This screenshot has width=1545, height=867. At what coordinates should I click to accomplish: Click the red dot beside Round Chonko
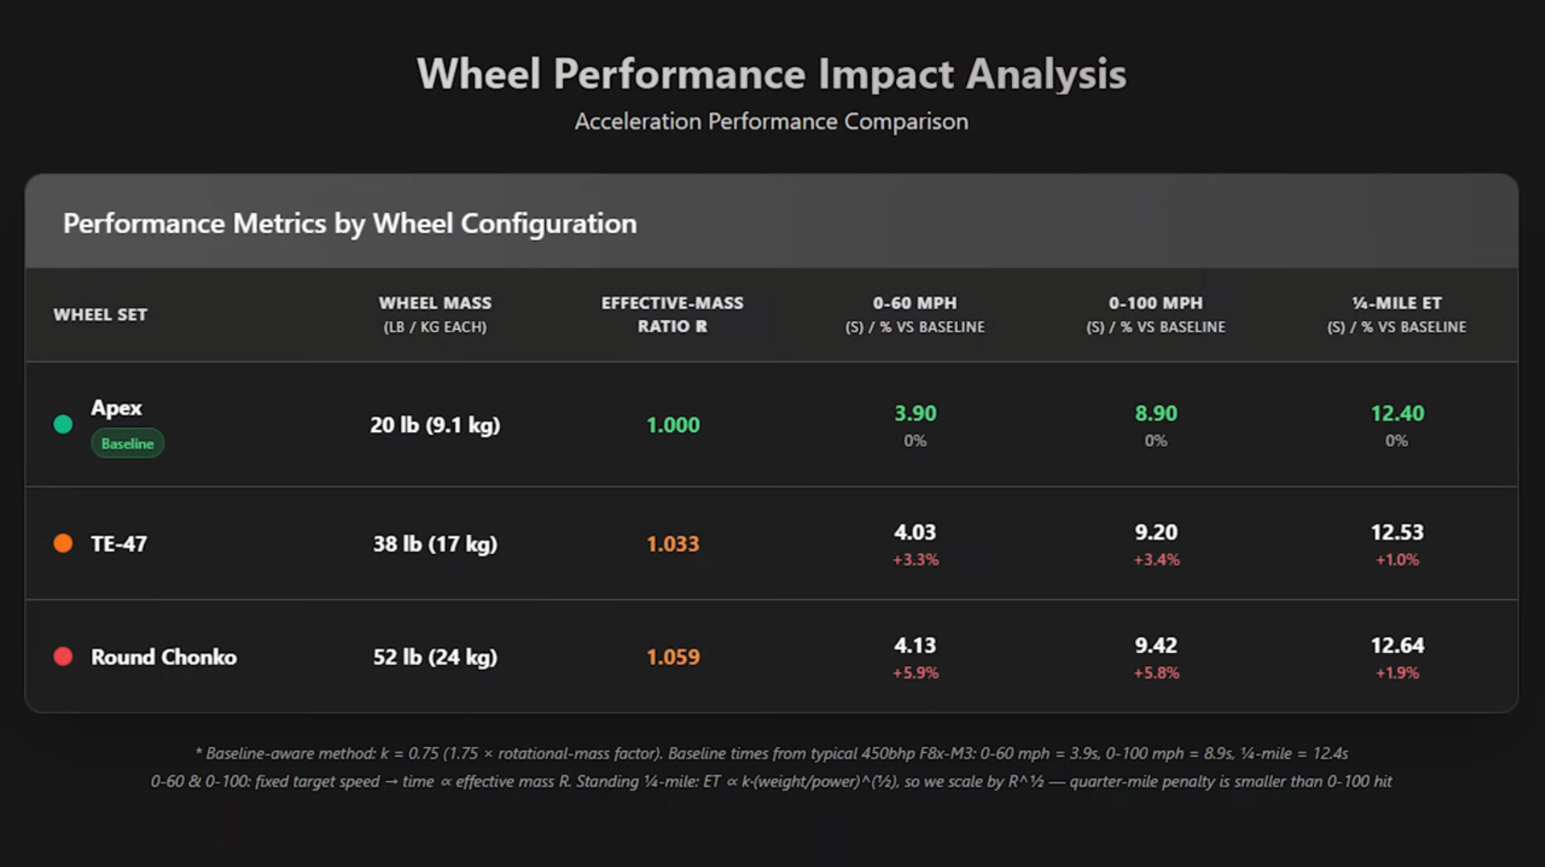63,657
